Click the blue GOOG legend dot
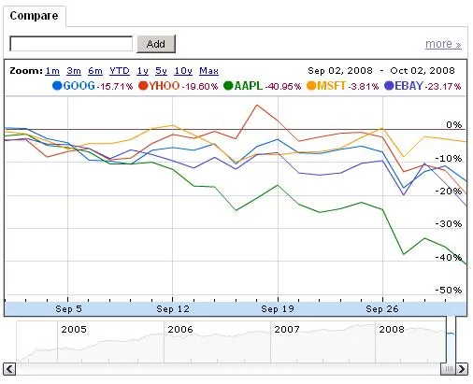This screenshot has height=384, width=473. click(x=57, y=86)
